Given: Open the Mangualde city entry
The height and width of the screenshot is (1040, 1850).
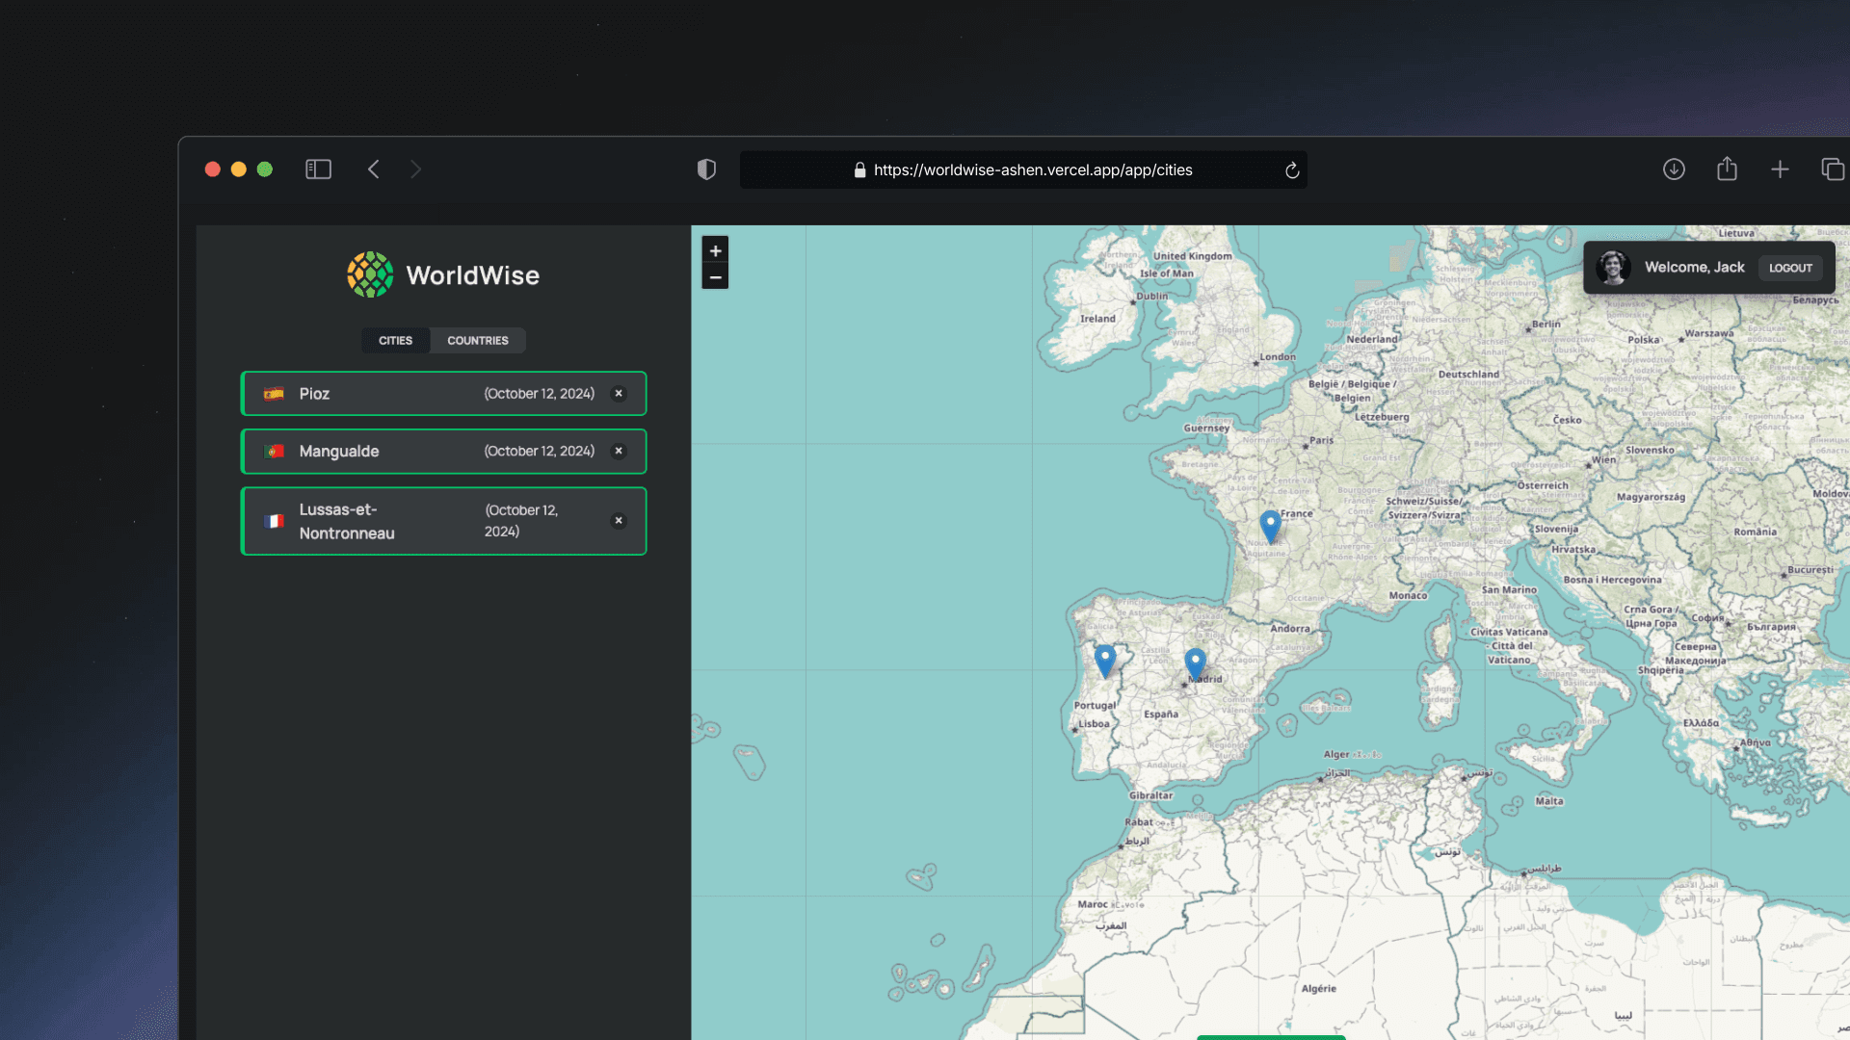Looking at the screenshot, I should coord(443,452).
